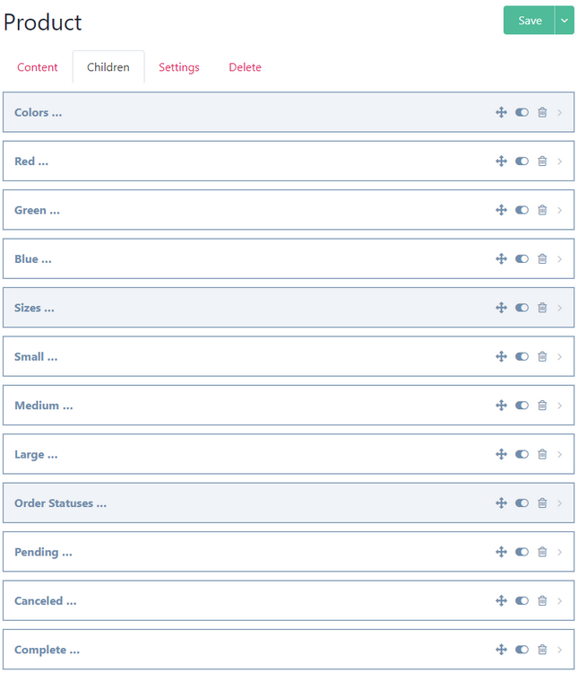Delete the Red child item
Screen dimensions: 578x673
point(542,162)
